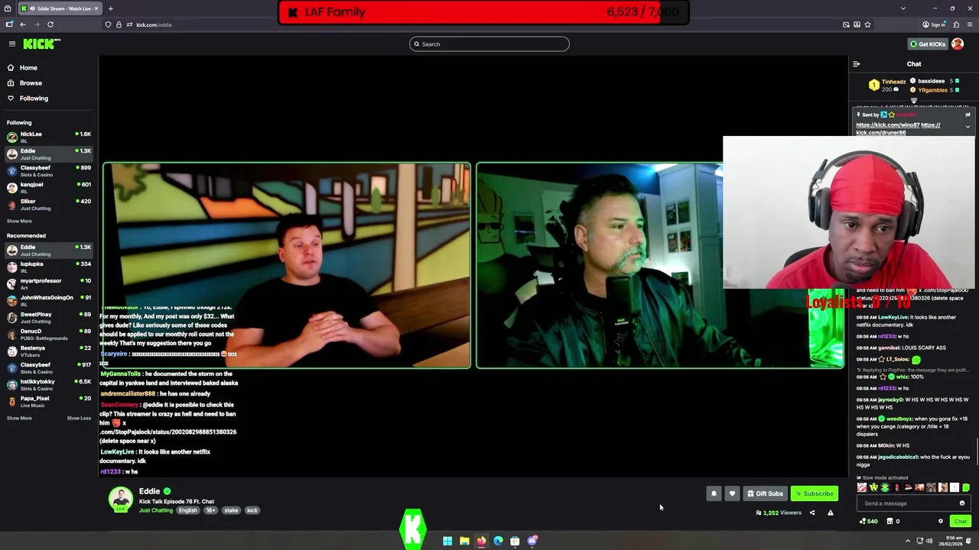Open myartprofessor in Recommended list
Image resolution: width=979 pixels, height=550 pixels.
[x=49, y=283]
